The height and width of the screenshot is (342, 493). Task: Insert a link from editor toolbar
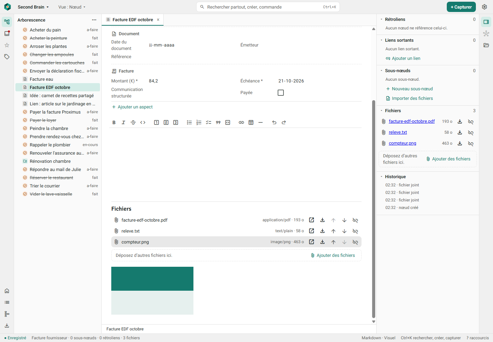(241, 122)
